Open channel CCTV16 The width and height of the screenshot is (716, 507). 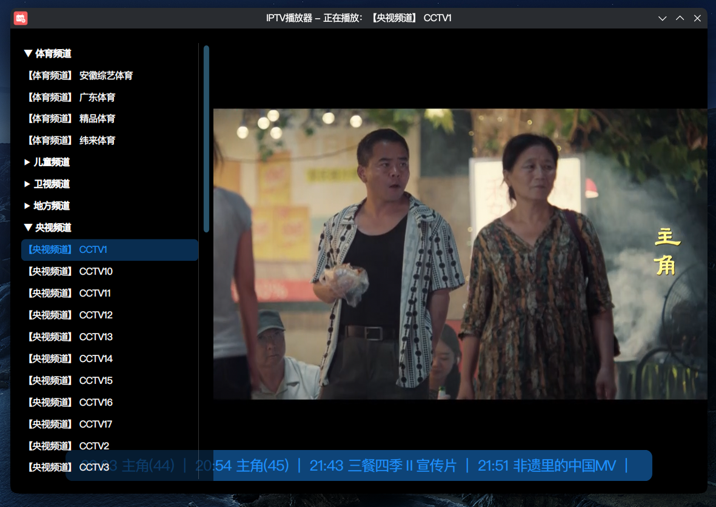110,403
